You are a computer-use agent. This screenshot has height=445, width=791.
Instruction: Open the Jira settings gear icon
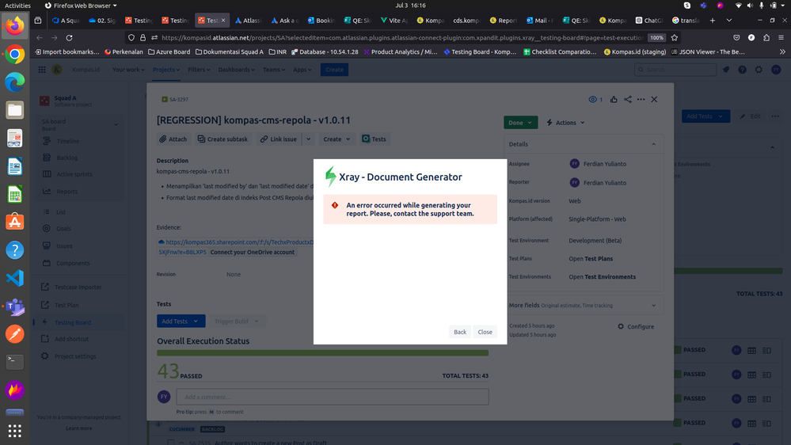pyautogui.click(x=759, y=70)
